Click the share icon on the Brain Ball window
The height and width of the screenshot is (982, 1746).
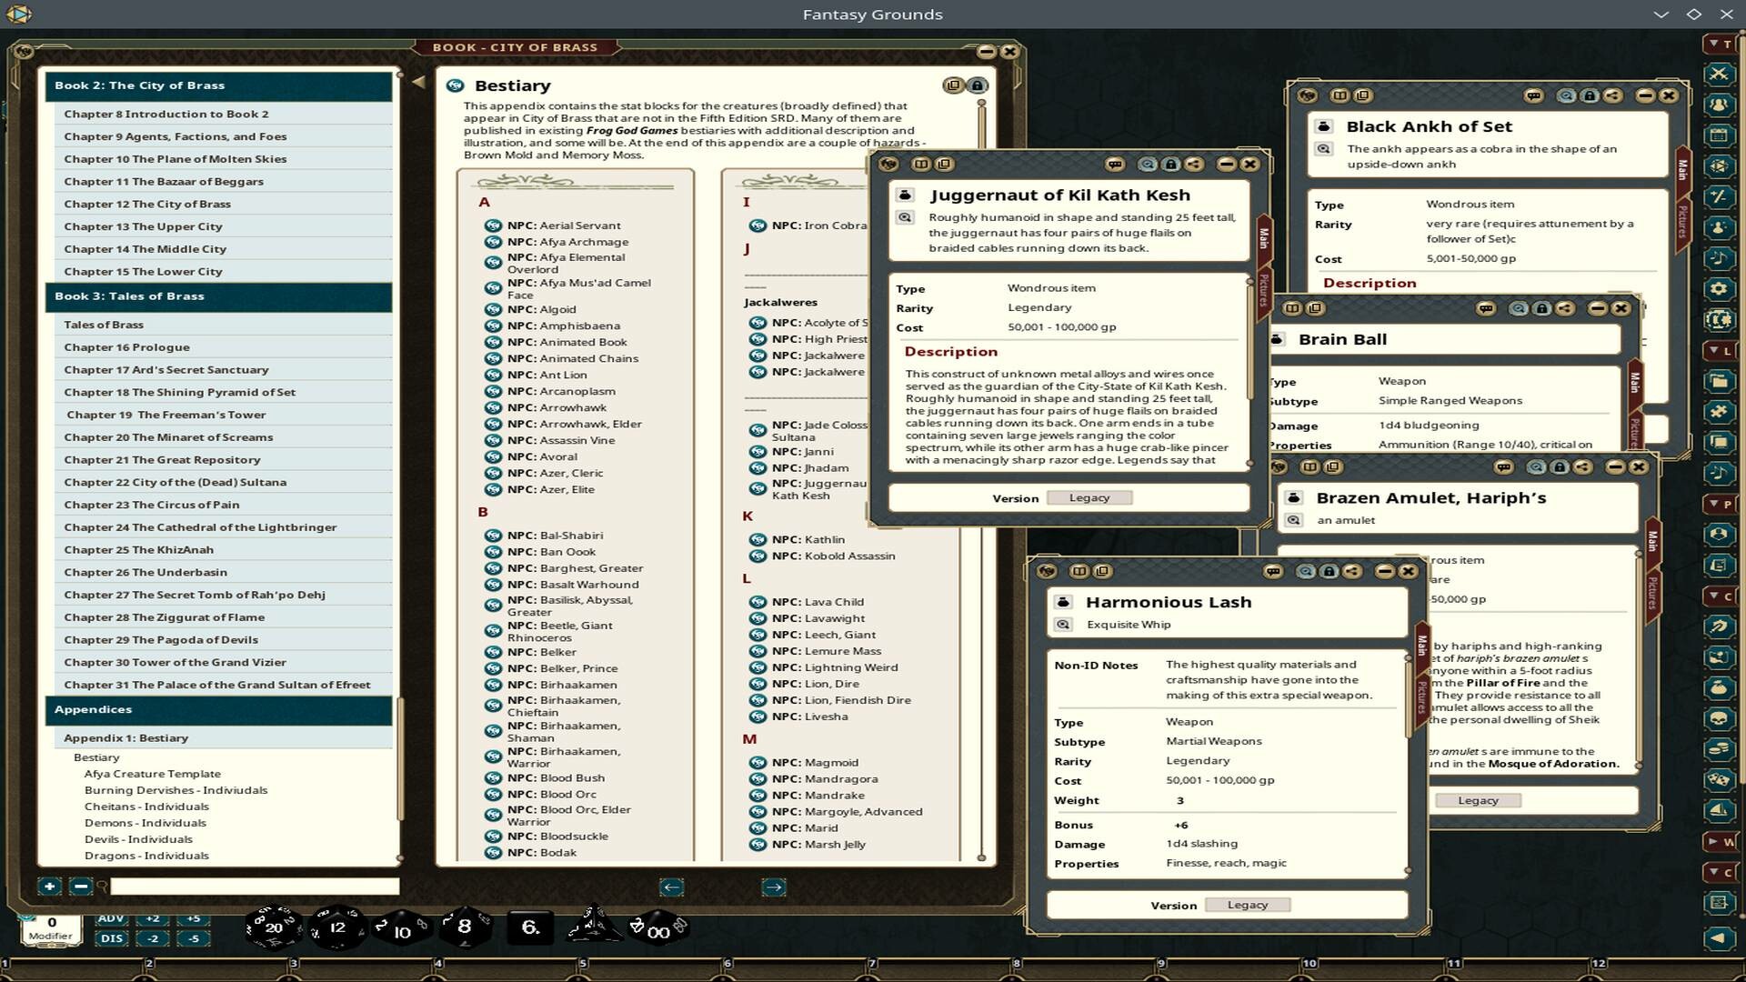click(x=1564, y=309)
